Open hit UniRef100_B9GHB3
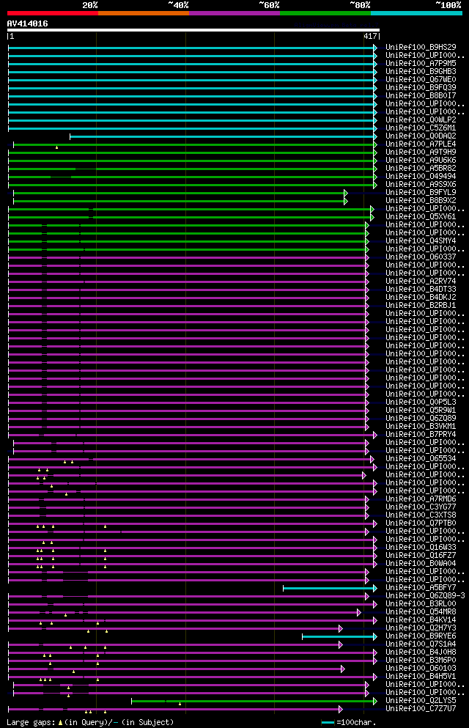469x728 pixels. pos(421,72)
